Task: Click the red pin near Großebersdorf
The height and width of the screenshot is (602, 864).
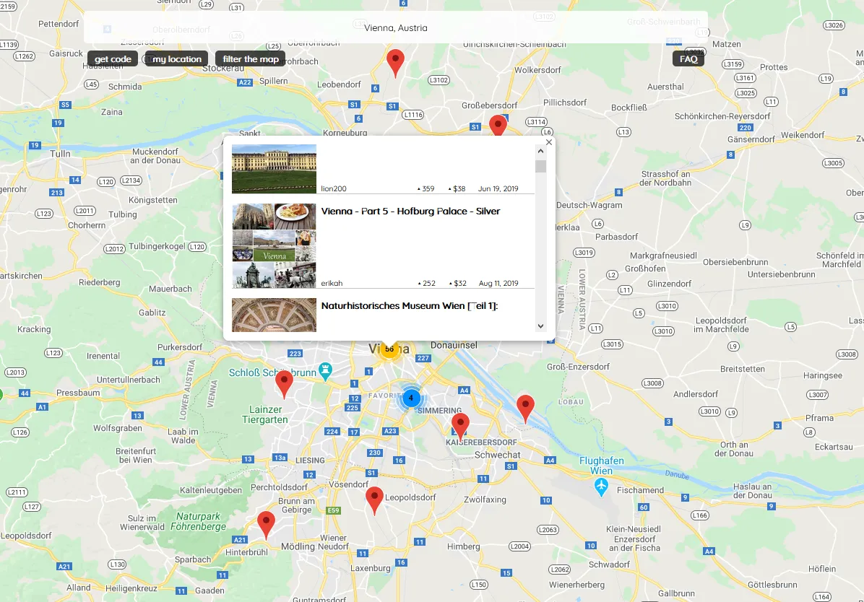Action: click(498, 125)
